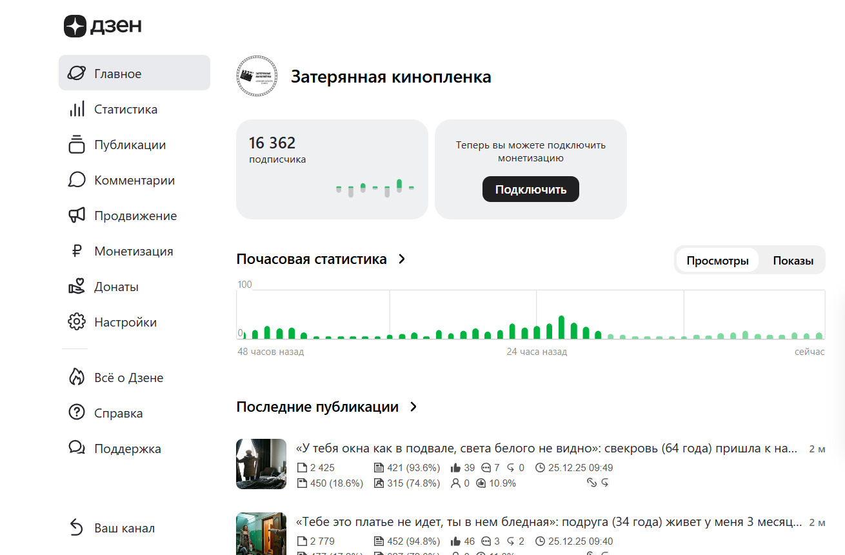Open the gear icon beside Настройки
The width and height of the screenshot is (845, 555).
[77, 322]
